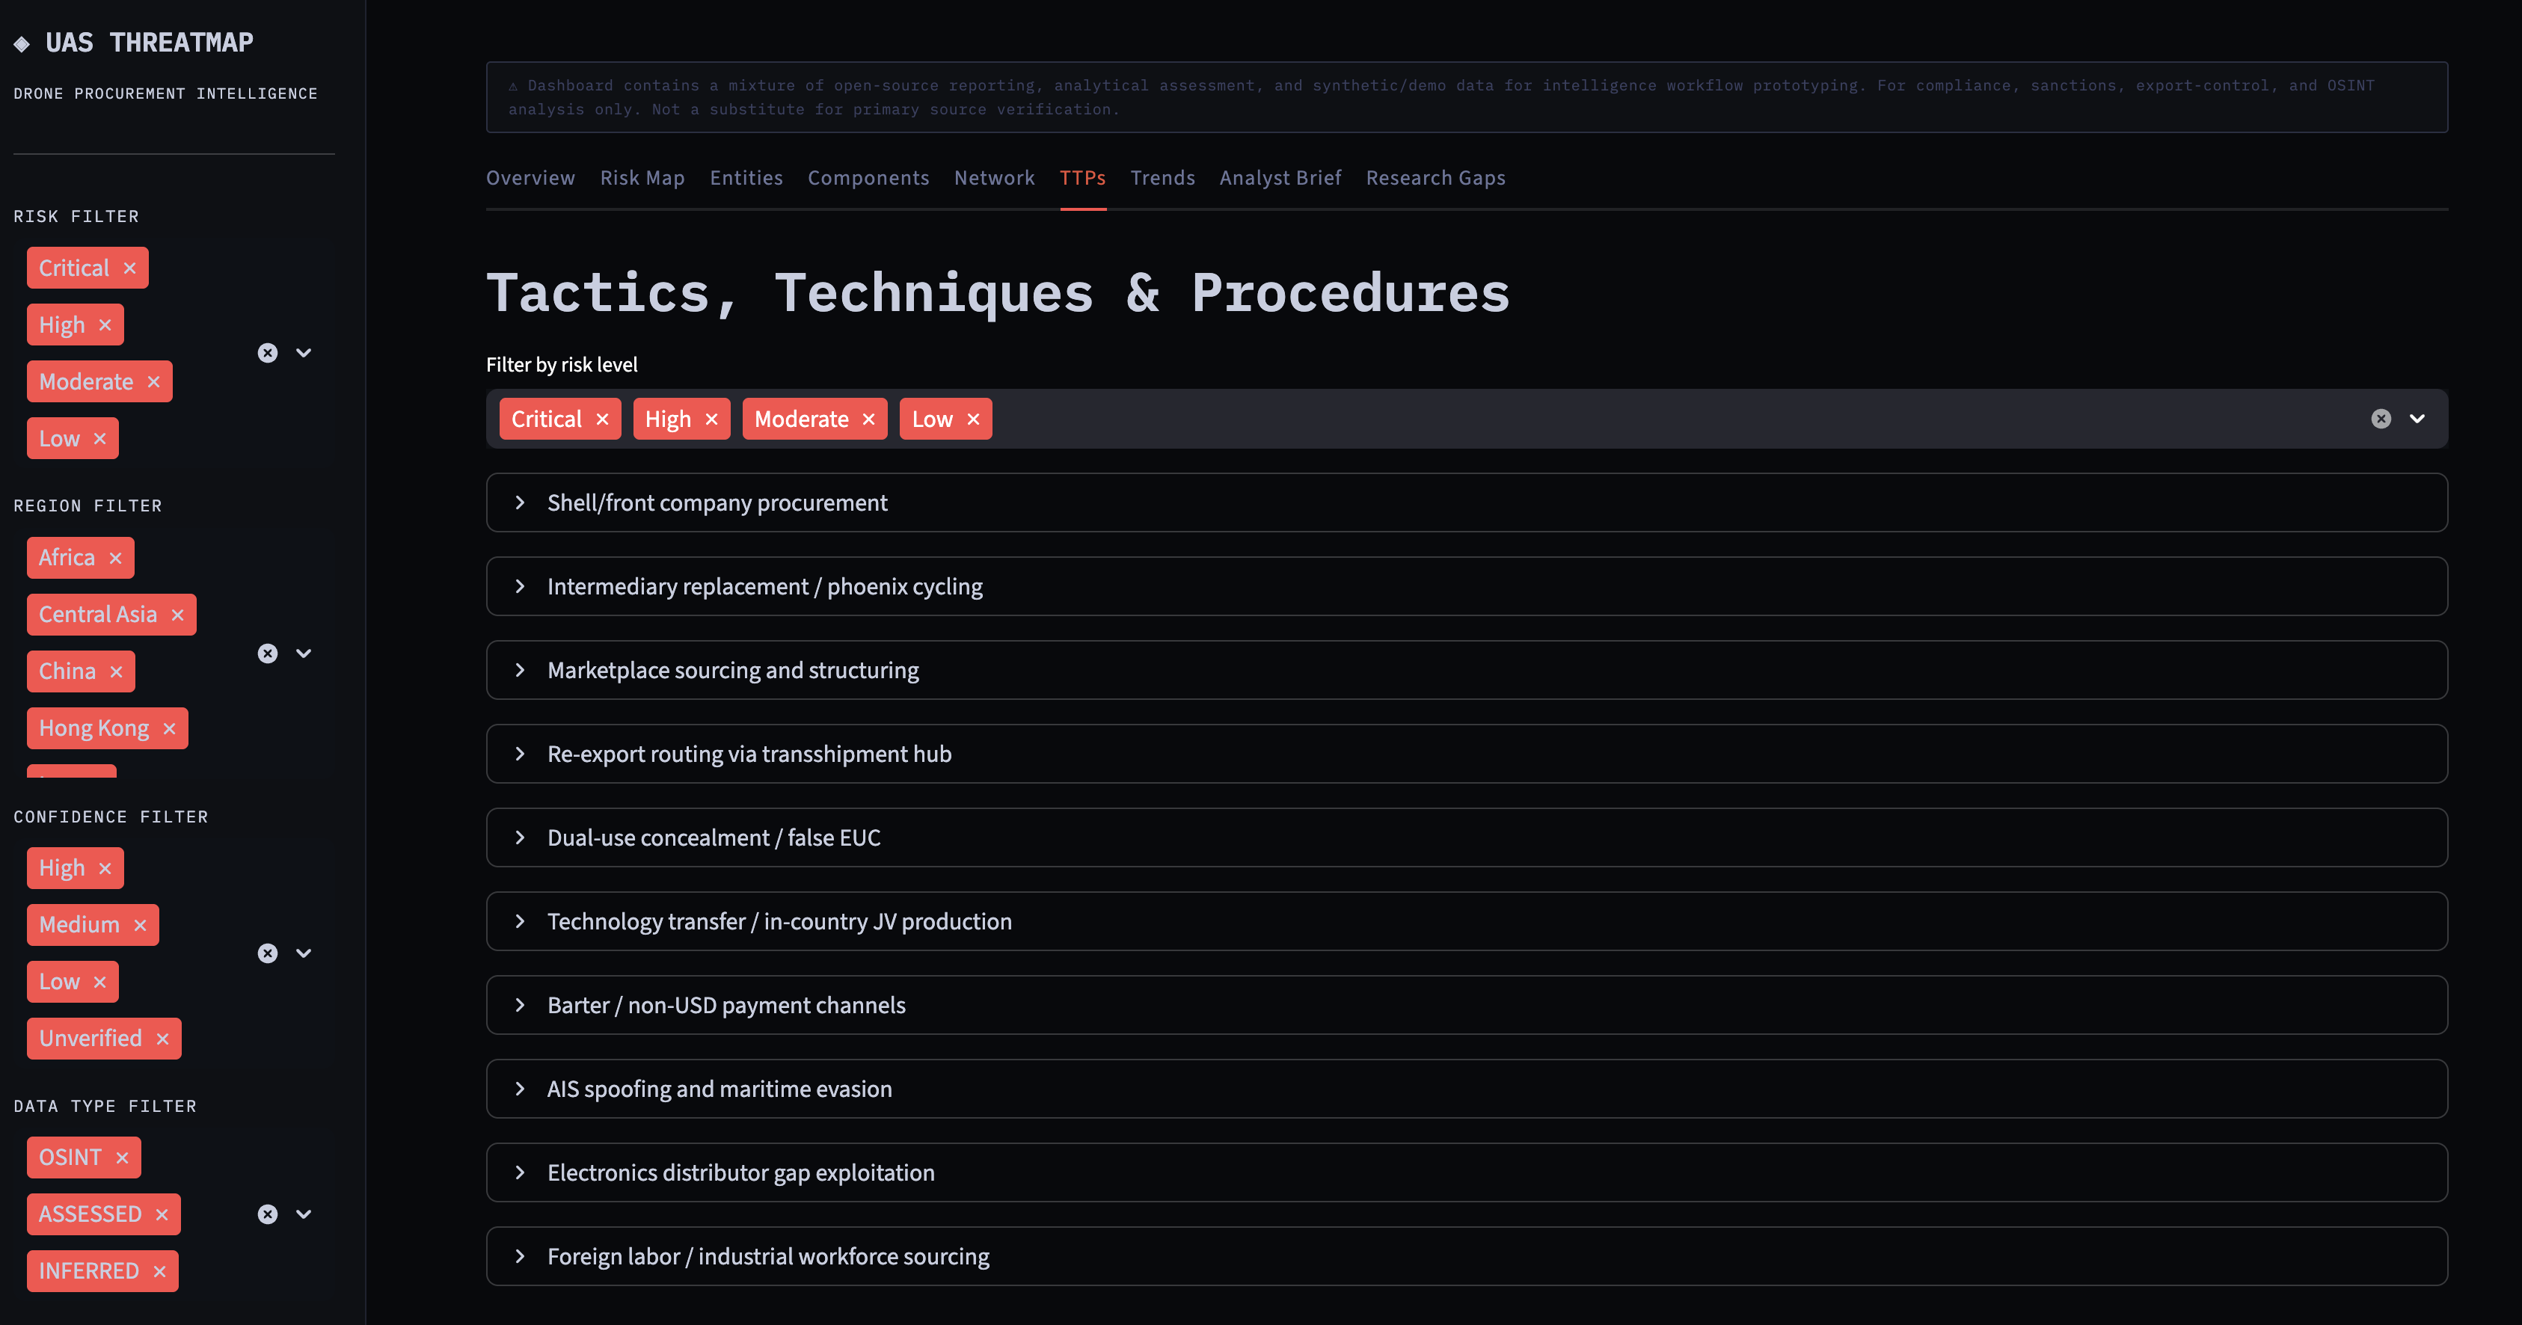Image resolution: width=2522 pixels, height=1325 pixels.
Task: Open the Entities tab
Action: click(x=746, y=178)
